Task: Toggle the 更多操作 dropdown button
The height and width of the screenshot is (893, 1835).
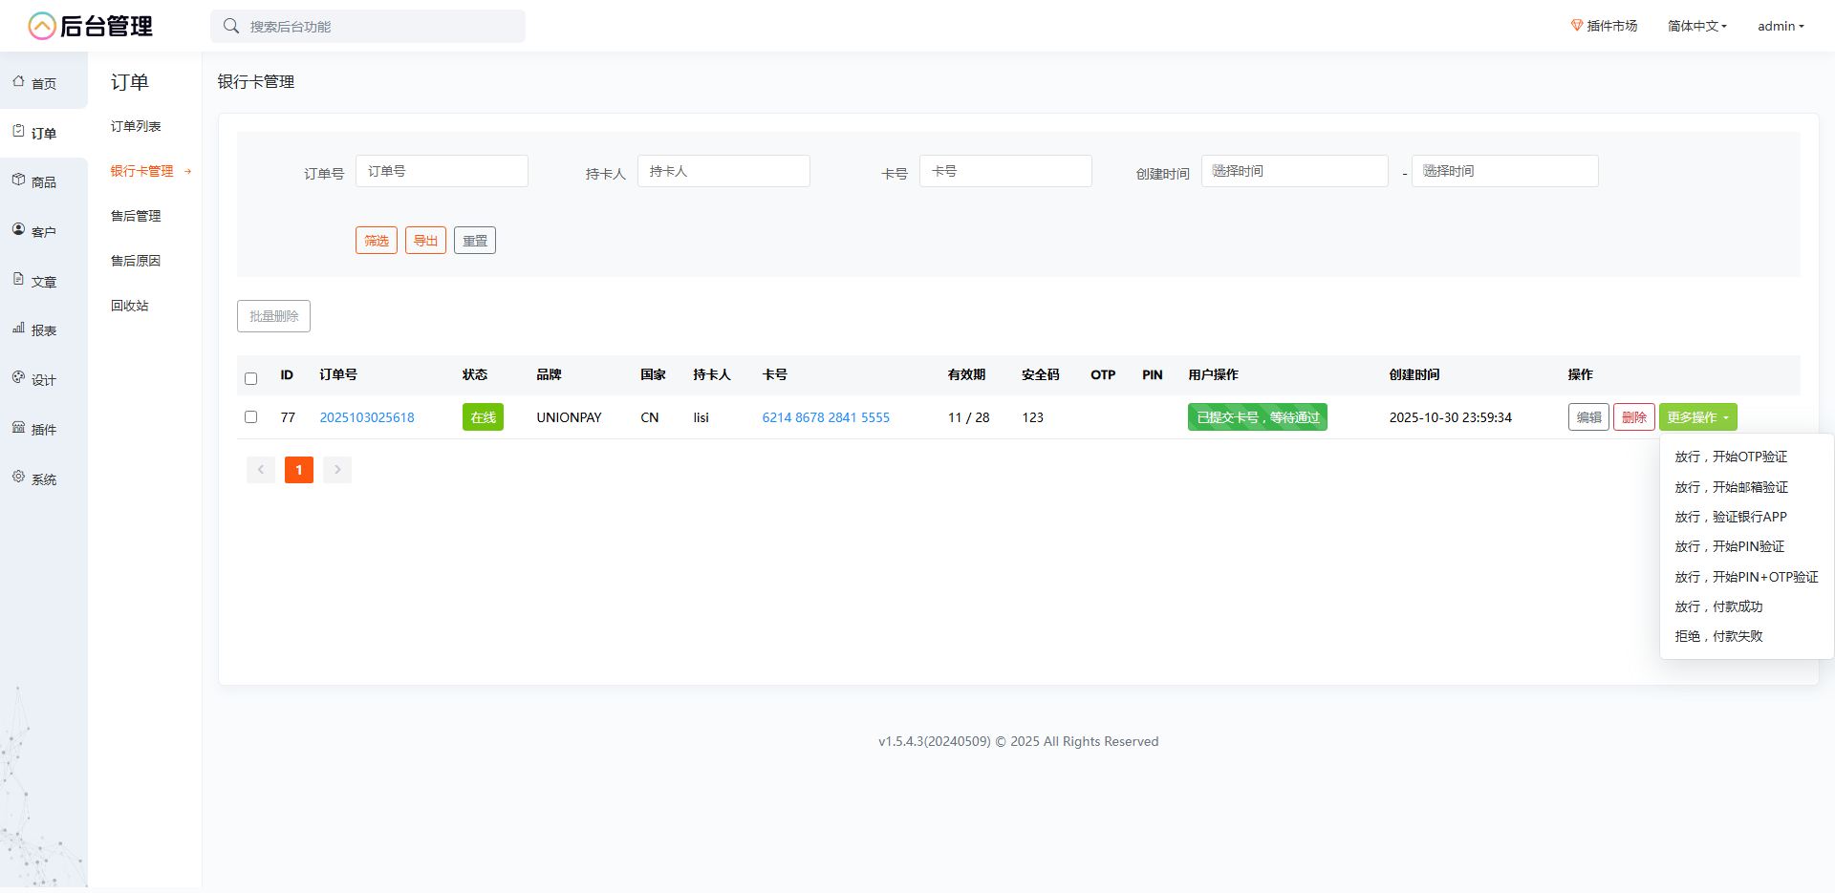Action: pos(1697,417)
